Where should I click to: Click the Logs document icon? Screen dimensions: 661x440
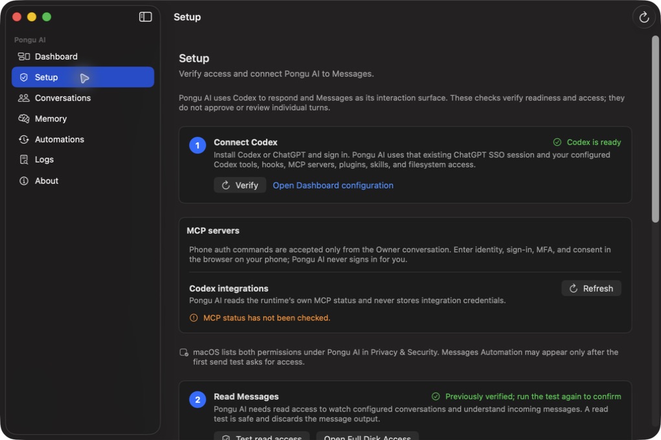pos(23,160)
